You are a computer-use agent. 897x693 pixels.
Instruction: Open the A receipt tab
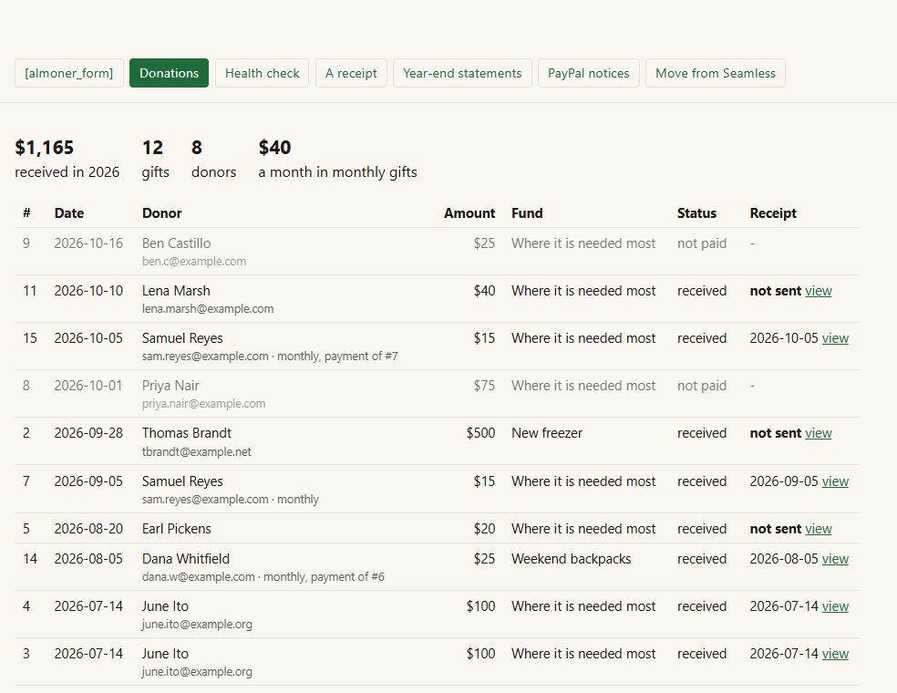pyautogui.click(x=351, y=73)
